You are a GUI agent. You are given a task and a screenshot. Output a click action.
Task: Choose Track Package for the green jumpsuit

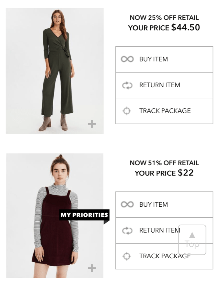[165, 111]
